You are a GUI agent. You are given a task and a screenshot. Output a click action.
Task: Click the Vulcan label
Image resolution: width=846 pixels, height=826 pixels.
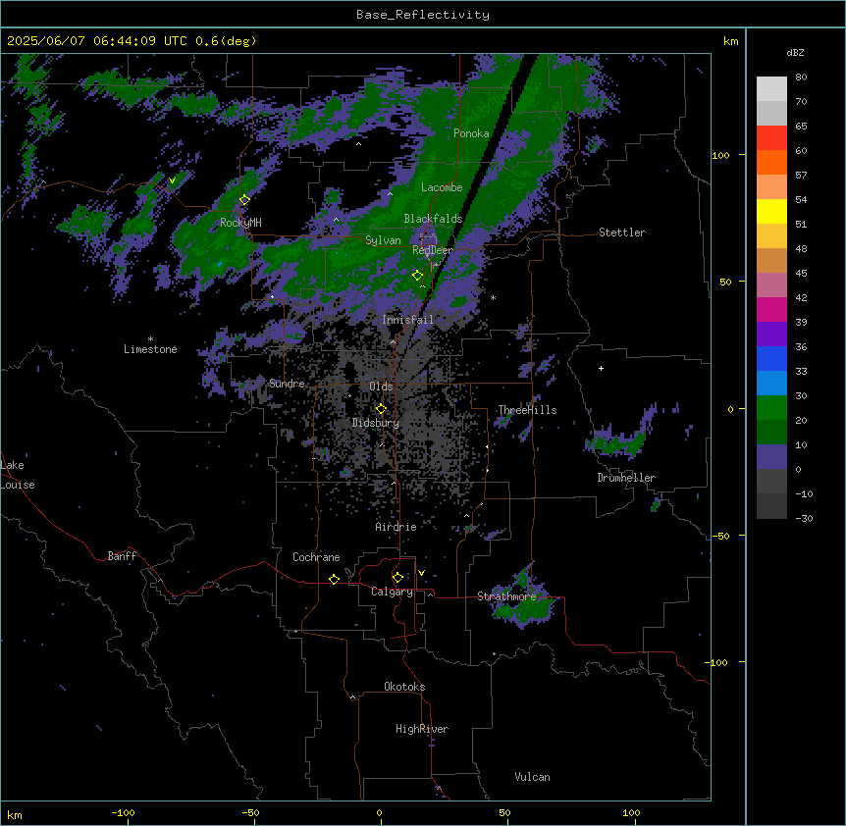(533, 777)
